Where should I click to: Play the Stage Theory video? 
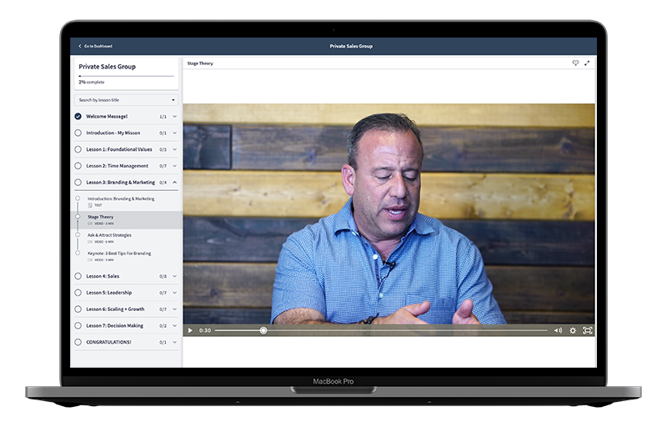pyautogui.click(x=190, y=330)
